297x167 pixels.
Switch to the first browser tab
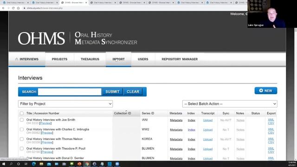[15, 3]
